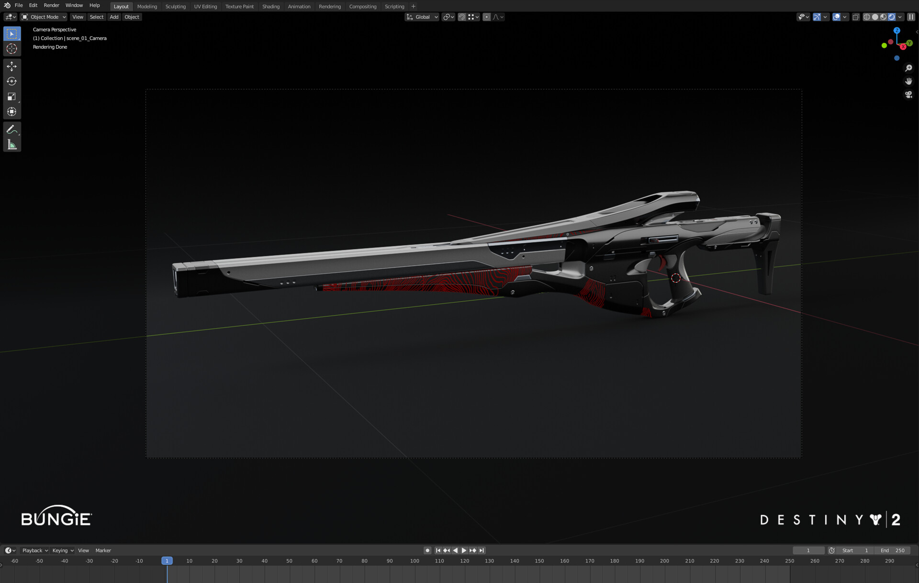Viewport: 919px width, 583px height.
Task: Activate the Annotate pencil tool
Action: click(12, 130)
